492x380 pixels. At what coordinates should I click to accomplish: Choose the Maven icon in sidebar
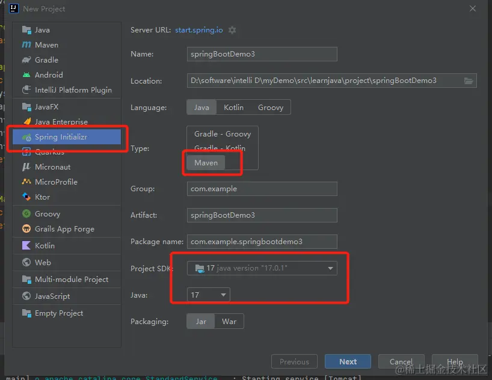26,45
